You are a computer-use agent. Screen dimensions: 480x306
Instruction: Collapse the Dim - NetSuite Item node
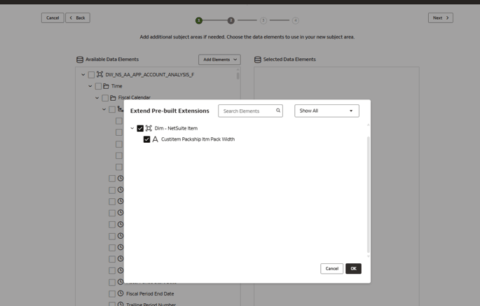132,128
